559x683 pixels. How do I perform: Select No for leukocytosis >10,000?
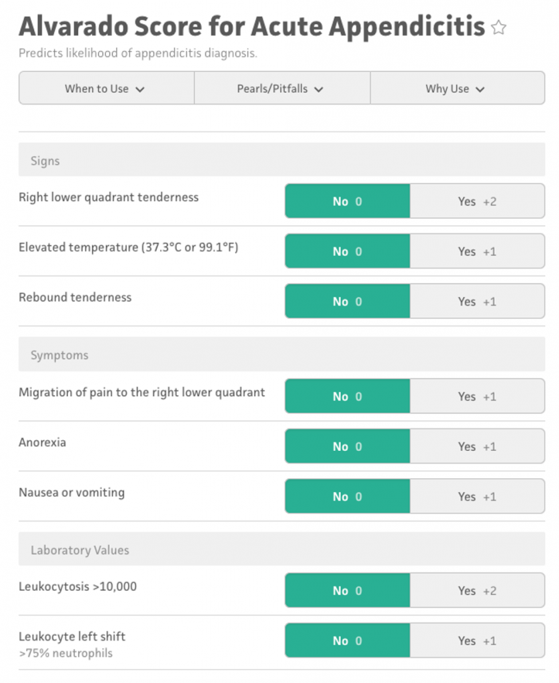tap(348, 590)
